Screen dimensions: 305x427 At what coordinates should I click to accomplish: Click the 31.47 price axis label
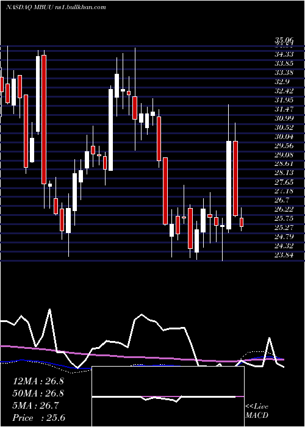pos(284,109)
